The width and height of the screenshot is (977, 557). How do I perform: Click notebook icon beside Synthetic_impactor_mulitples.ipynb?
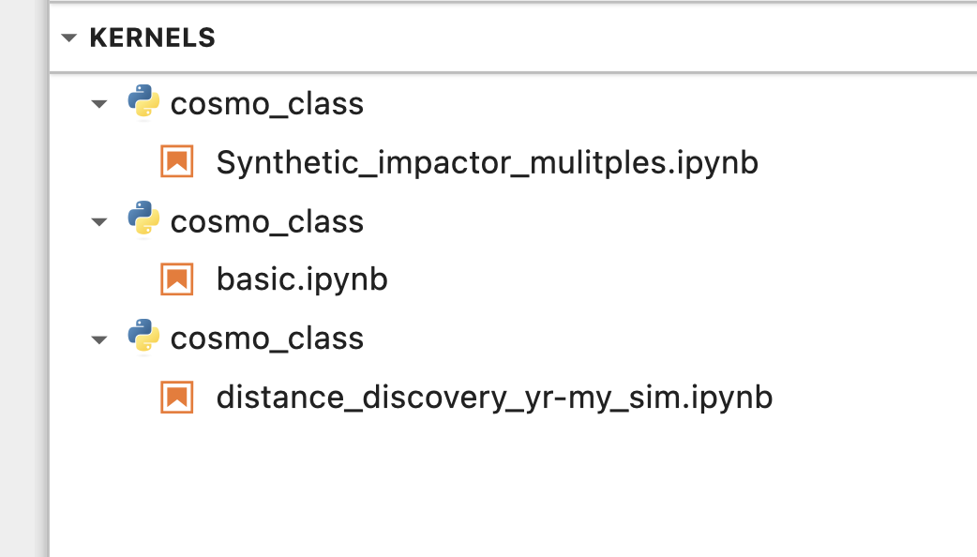pos(177,162)
